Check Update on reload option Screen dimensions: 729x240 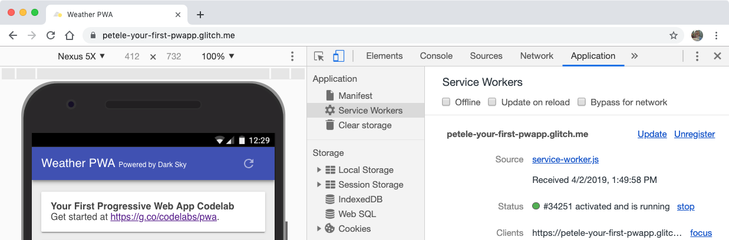pos(493,102)
